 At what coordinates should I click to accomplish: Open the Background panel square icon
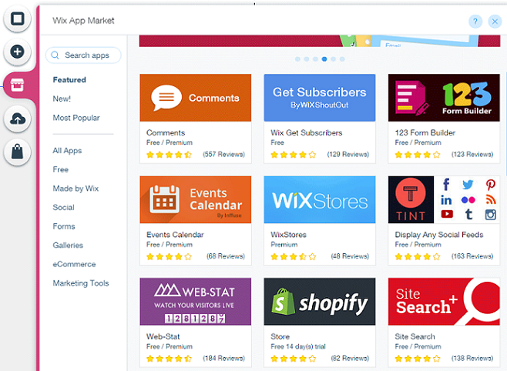click(17, 18)
